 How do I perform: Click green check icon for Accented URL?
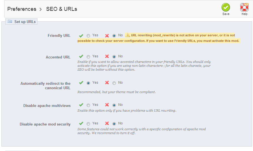point(81,57)
